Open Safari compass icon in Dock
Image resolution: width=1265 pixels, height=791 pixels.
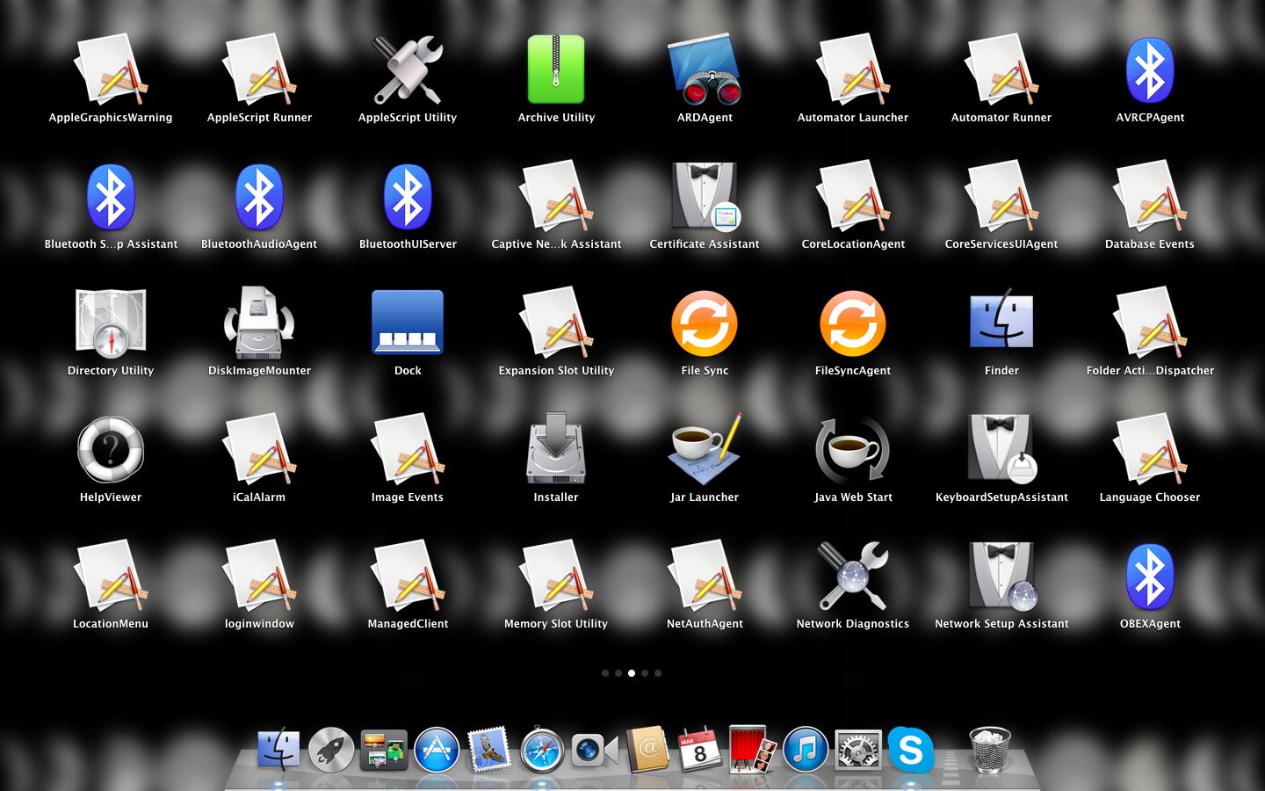(542, 750)
